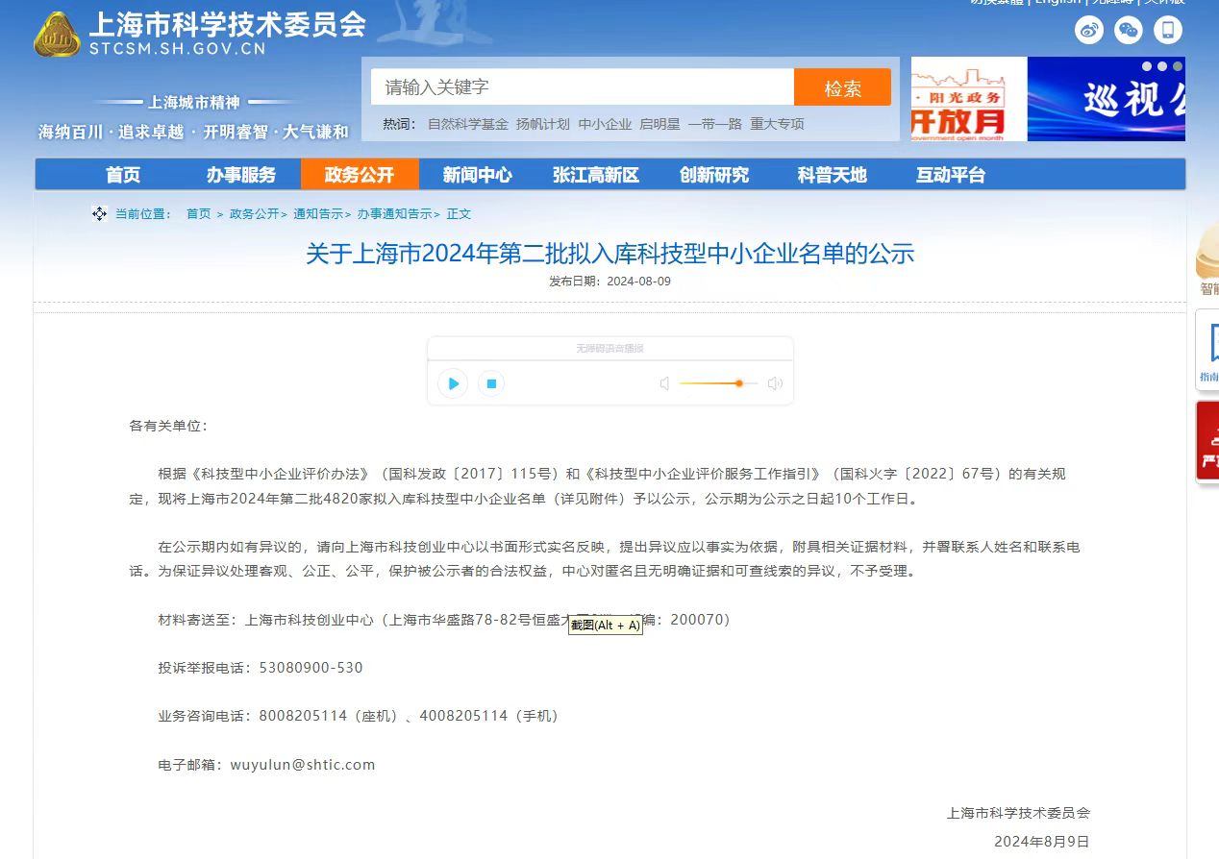Open 通知告示 in the breadcrumb
The height and width of the screenshot is (859, 1219).
(x=317, y=214)
